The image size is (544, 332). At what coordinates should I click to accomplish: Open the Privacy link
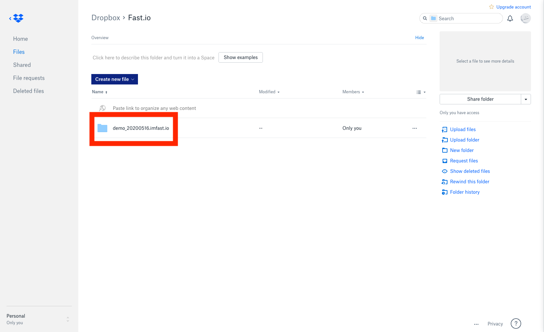pyautogui.click(x=495, y=324)
